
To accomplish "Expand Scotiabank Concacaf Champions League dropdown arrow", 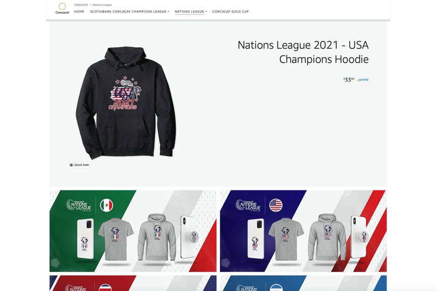I will [x=168, y=11].
